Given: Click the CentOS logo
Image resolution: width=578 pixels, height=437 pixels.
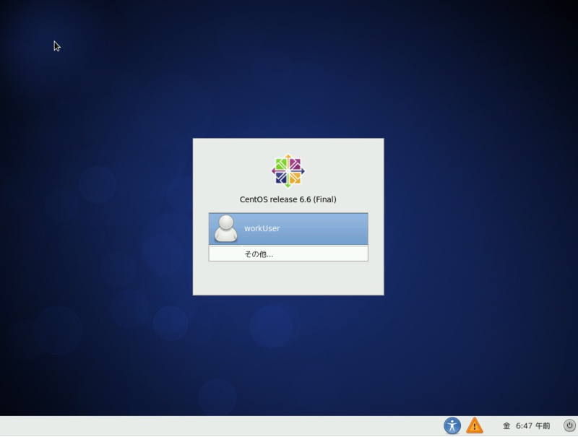Looking at the screenshot, I should point(288,171).
